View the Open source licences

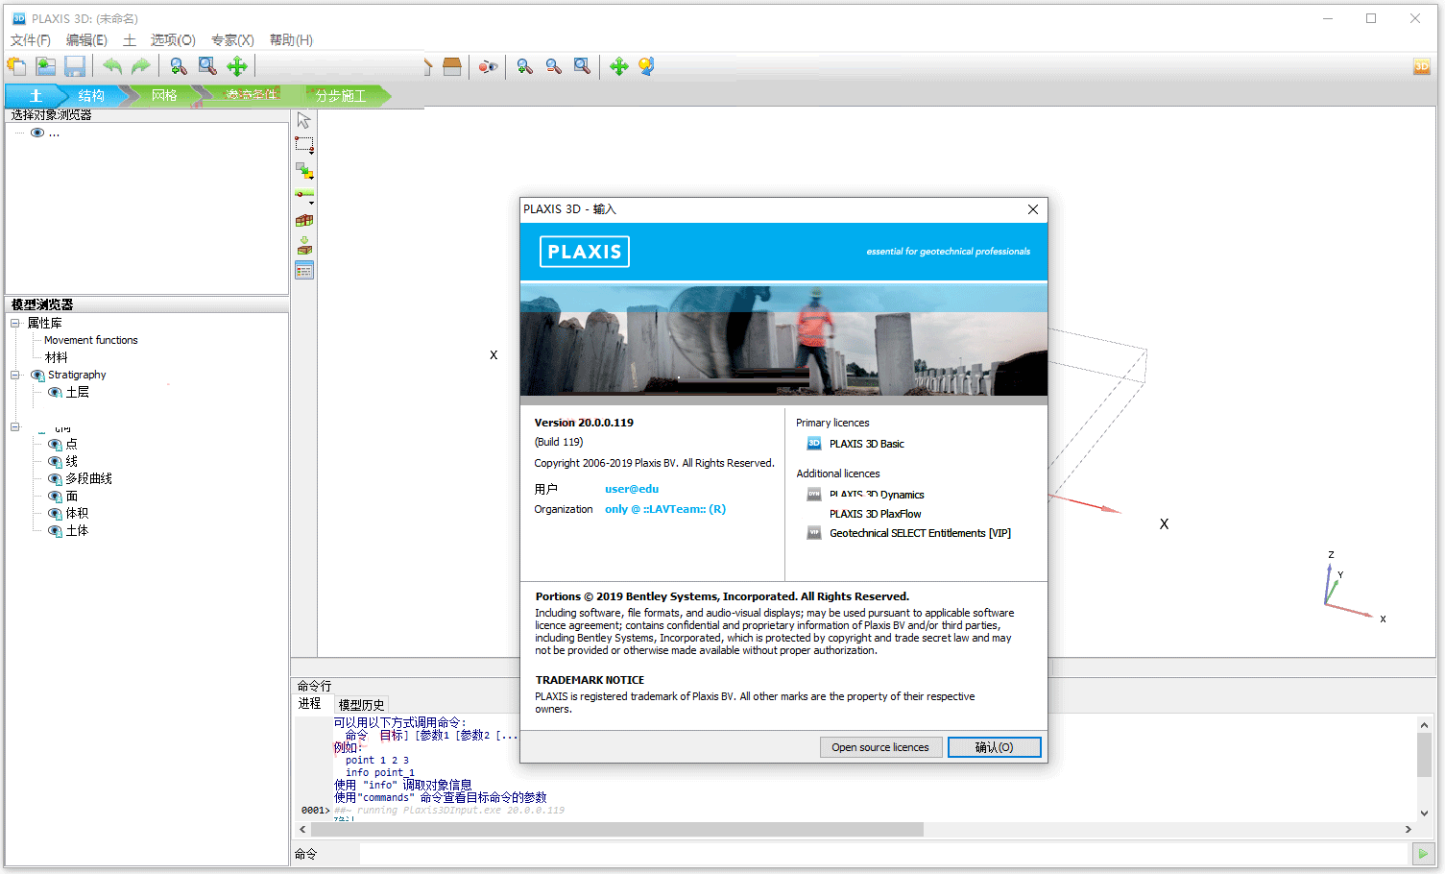(880, 746)
